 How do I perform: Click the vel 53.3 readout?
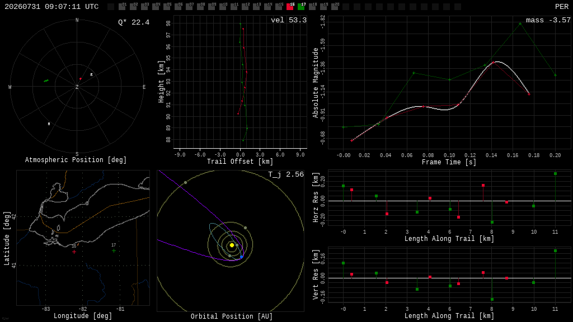289,20
